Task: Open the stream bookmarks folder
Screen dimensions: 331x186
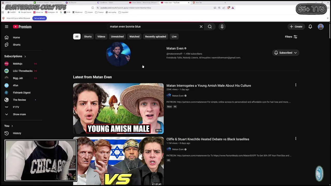Action: [x=89, y=12]
